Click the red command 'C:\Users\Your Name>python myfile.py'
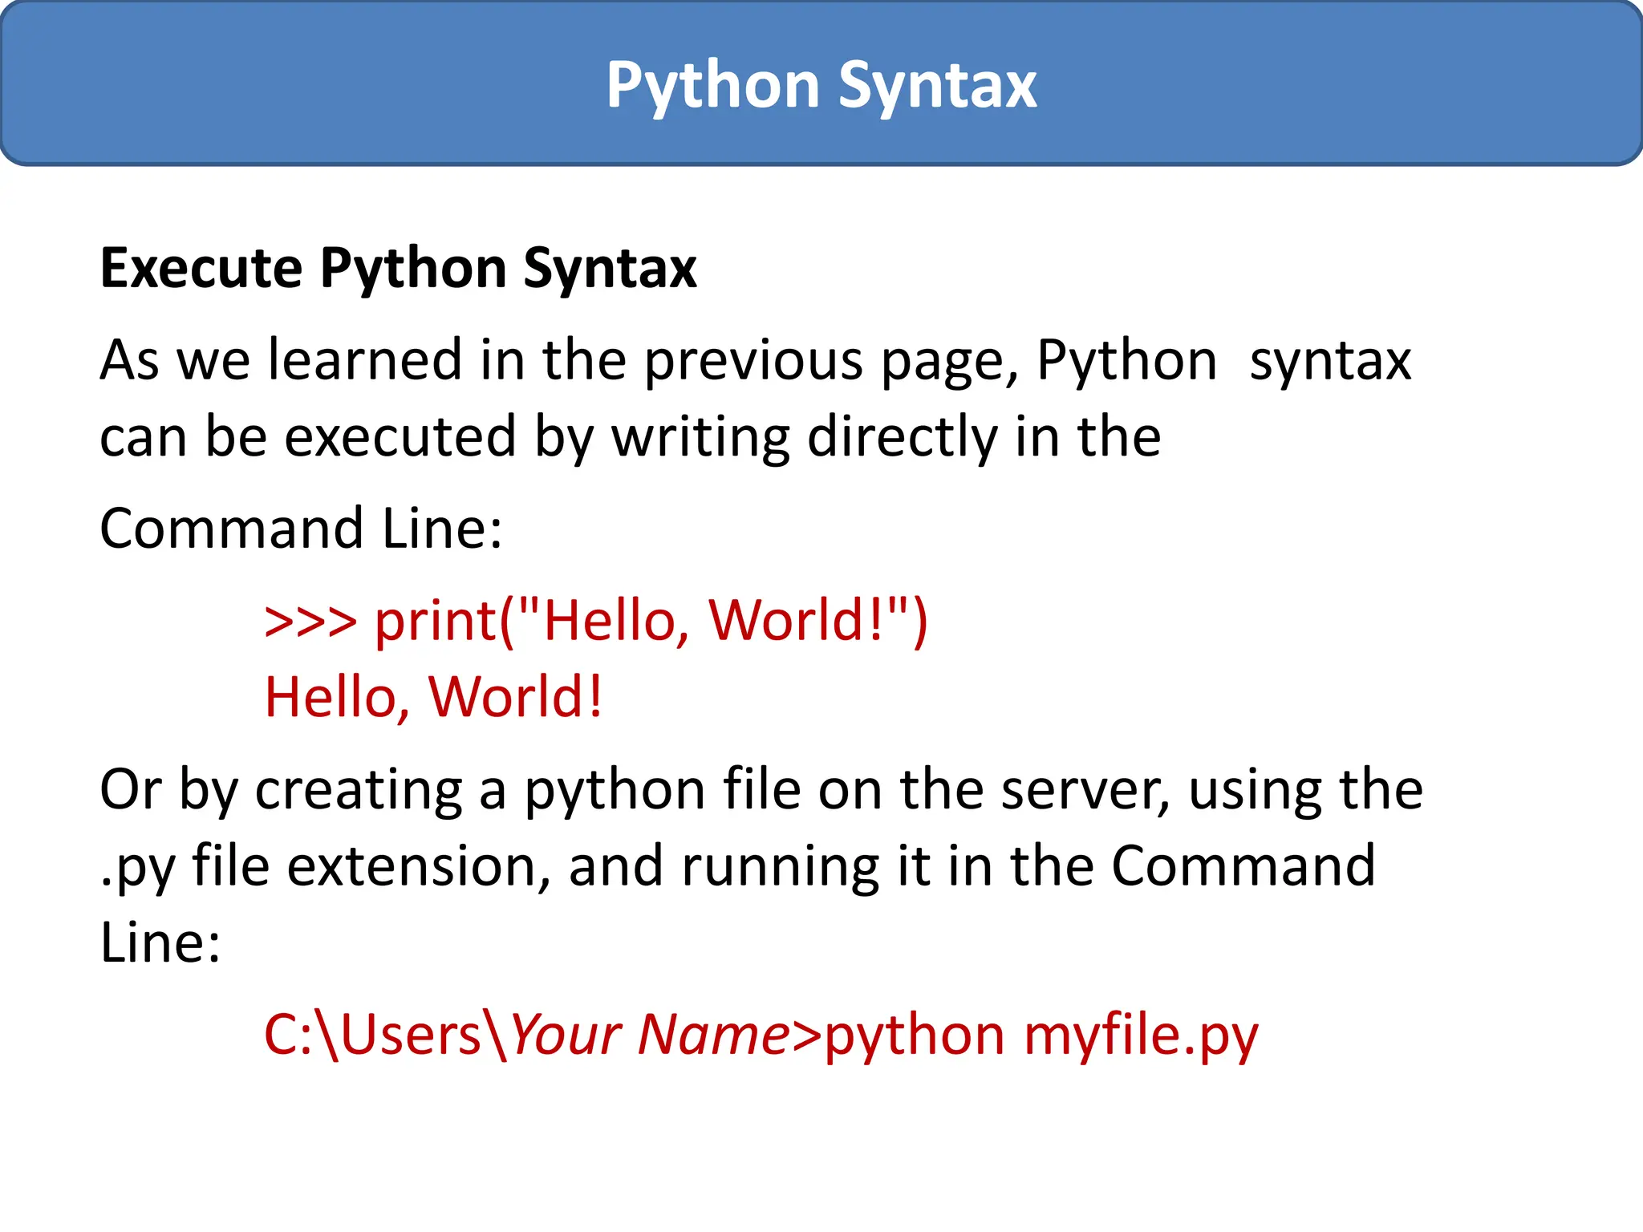The width and height of the screenshot is (1643, 1232). click(x=761, y=1036)
